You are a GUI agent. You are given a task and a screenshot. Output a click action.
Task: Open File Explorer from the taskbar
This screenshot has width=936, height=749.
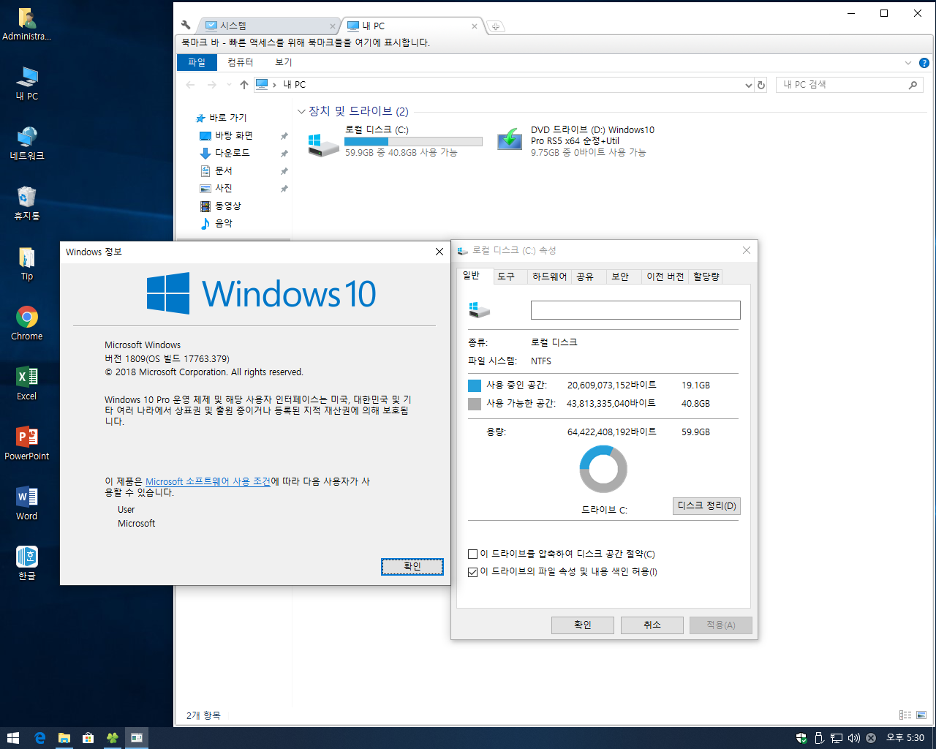(64, 738)
